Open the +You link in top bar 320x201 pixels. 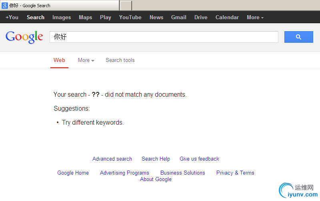[x=12, y=17]
